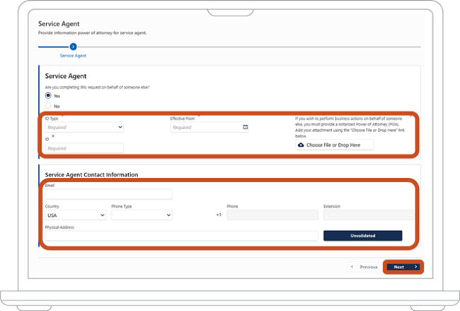The width and height of the screenshot is (460, 311).
Task: Click the Previous button
Action: coord(364,267)
